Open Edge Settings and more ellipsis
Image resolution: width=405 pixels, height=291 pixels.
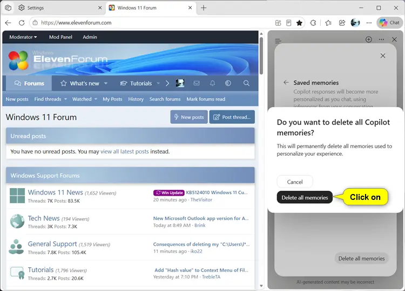tap(369, 23)
